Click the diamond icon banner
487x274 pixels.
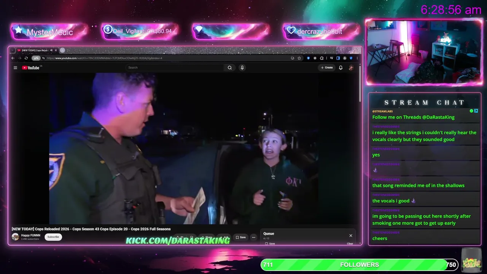[x=231, y=32]
